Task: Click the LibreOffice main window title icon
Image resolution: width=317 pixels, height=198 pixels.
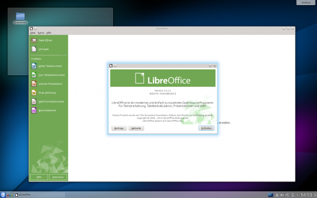Action: 31,29
